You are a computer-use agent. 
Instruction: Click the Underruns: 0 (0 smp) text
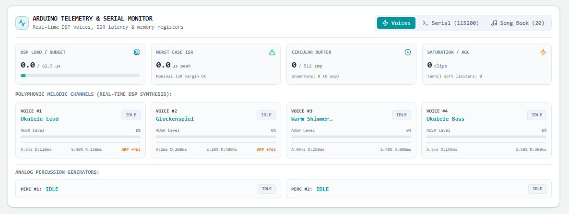click(x=315, y=76)
